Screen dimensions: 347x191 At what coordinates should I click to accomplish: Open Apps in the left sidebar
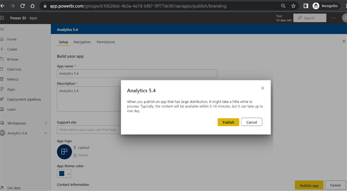11,89
